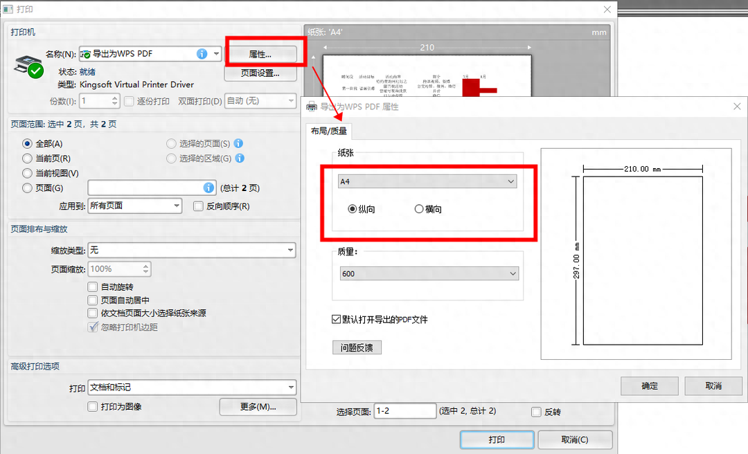This screenshot has width=748, height=454.
Task: Click the 更多(M)... button
Action: [258, 407]
